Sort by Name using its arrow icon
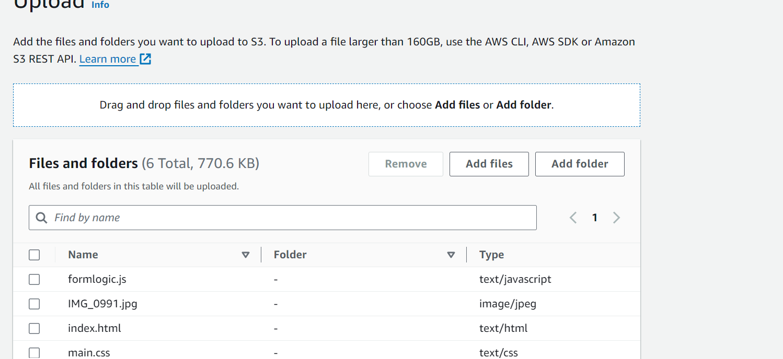The height and width of the screenshot is (359, 783). (246, 255)
